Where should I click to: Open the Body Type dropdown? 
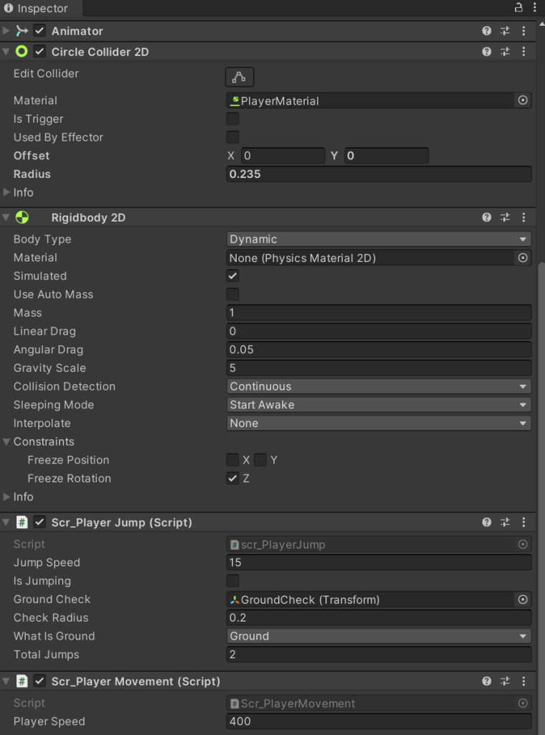[379, 239]
